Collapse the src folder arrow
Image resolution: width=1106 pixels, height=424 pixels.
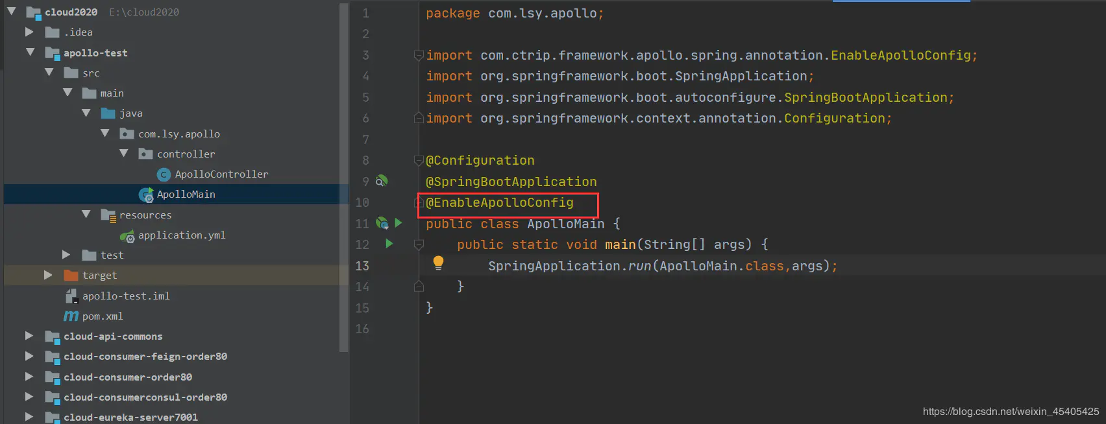(x=49, y=72)
